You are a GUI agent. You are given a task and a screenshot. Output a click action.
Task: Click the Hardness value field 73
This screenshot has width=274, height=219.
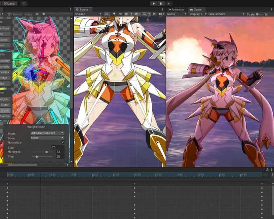pos(60,152)
